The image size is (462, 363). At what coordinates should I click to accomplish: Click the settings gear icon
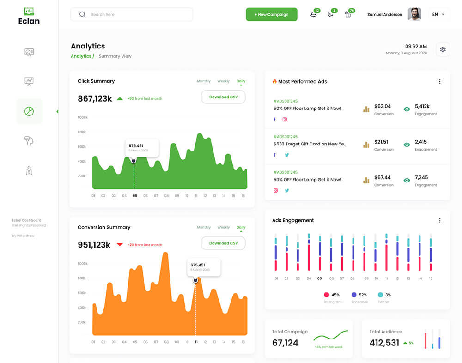click(443, 50)
